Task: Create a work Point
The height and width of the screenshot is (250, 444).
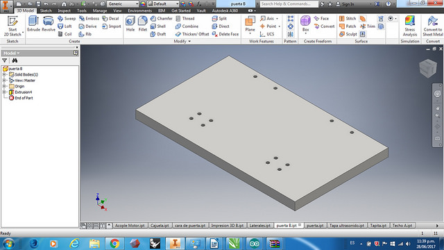Action: click(268, 26)
